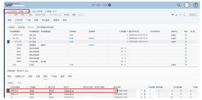The height and width of the screenshot is (100, 202).
Task: Click the 添加行 (Add Row) button
Action: 11,83
